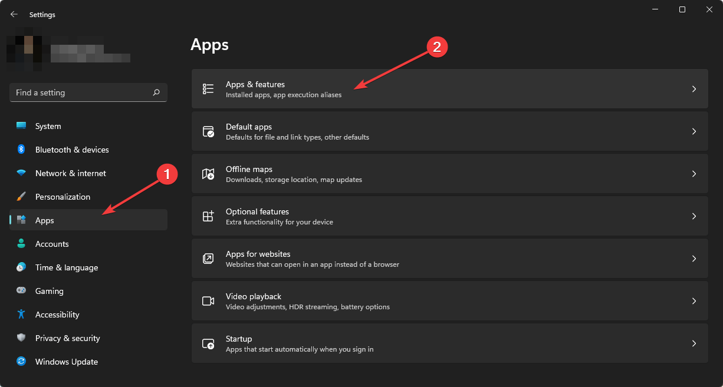The width and height of the screenshot is (723, 387).
Task: Select the Apps for websites icon
Action: pyautogui.click(x=208, y=258)
